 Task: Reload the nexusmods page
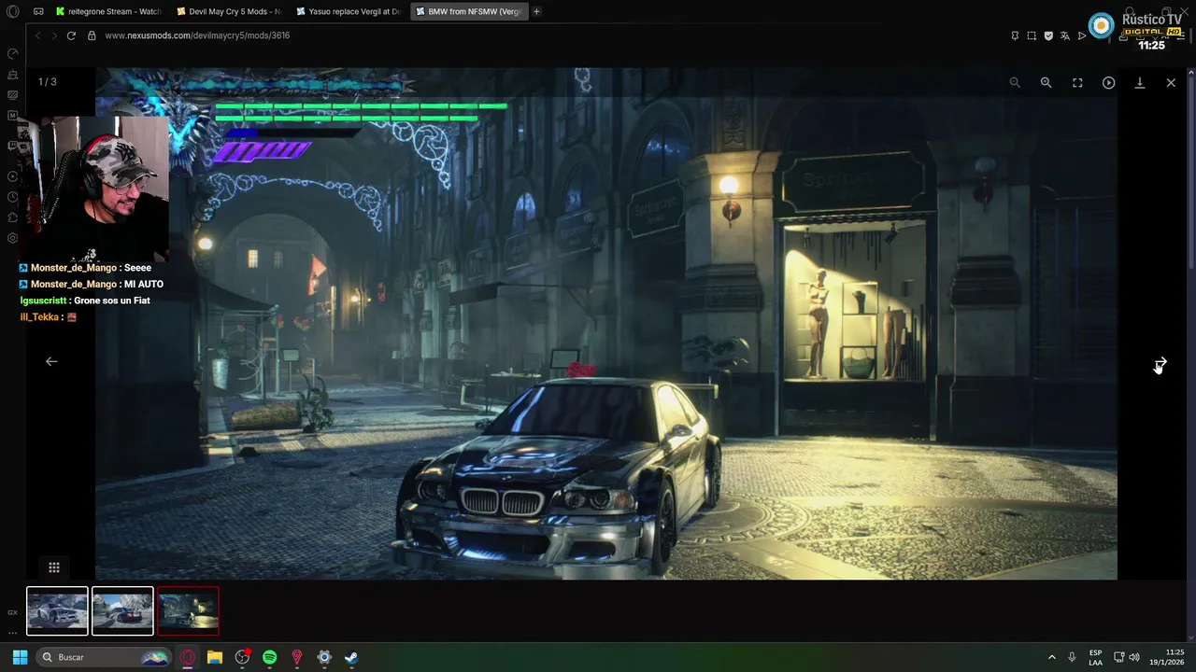click(x=71, y=35)
